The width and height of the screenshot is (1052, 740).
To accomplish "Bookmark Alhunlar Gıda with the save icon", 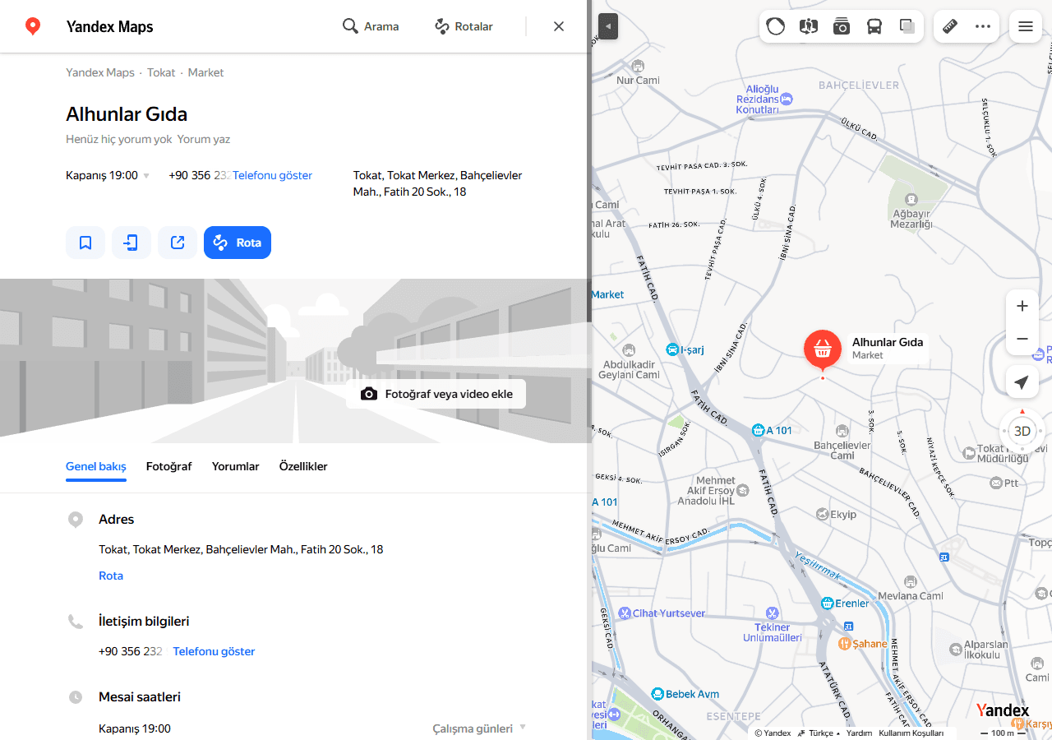I will click(85, 242).
